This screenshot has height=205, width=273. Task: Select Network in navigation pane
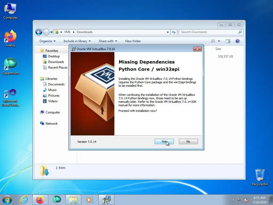51,123
